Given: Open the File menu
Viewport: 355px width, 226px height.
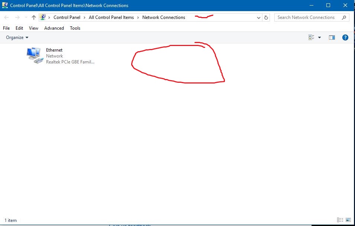Looking at the screenshot, I should tap(6, 28).
